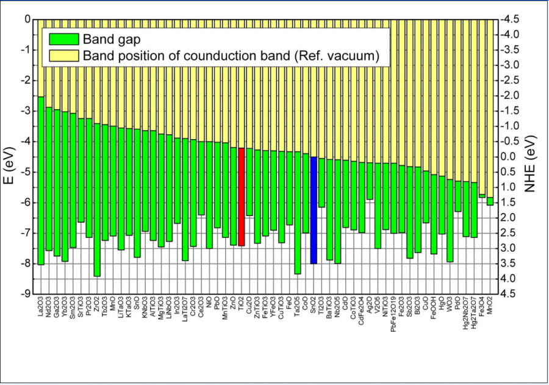Click the Nd2O3 axis label
Viewport: 549px width, 385px height.
pos(49,307)
